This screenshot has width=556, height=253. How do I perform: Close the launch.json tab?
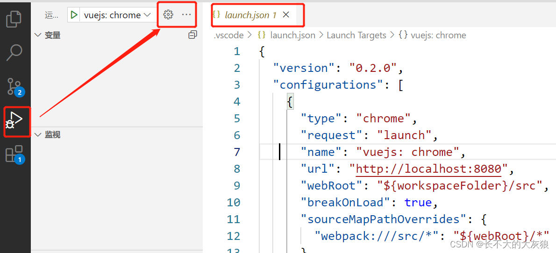pos(286,15)
